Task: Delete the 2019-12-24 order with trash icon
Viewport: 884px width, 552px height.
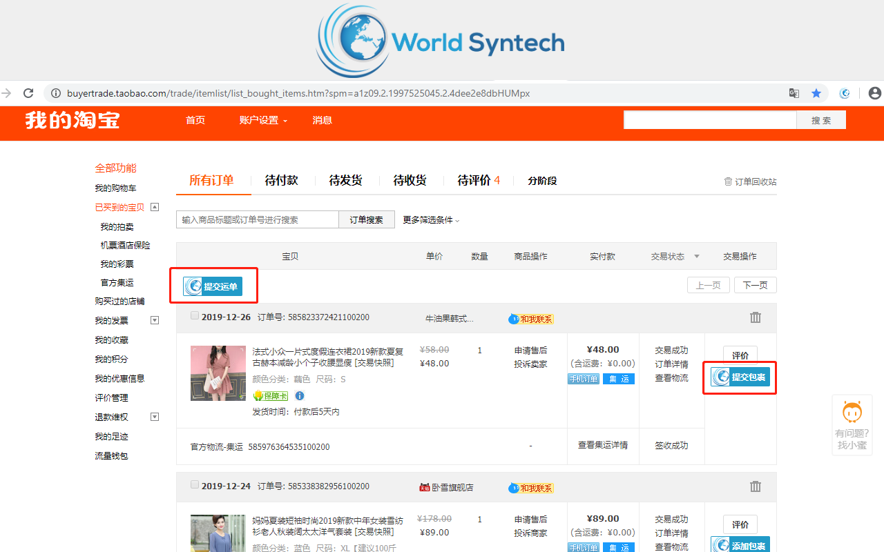Action: pos(756,486)
